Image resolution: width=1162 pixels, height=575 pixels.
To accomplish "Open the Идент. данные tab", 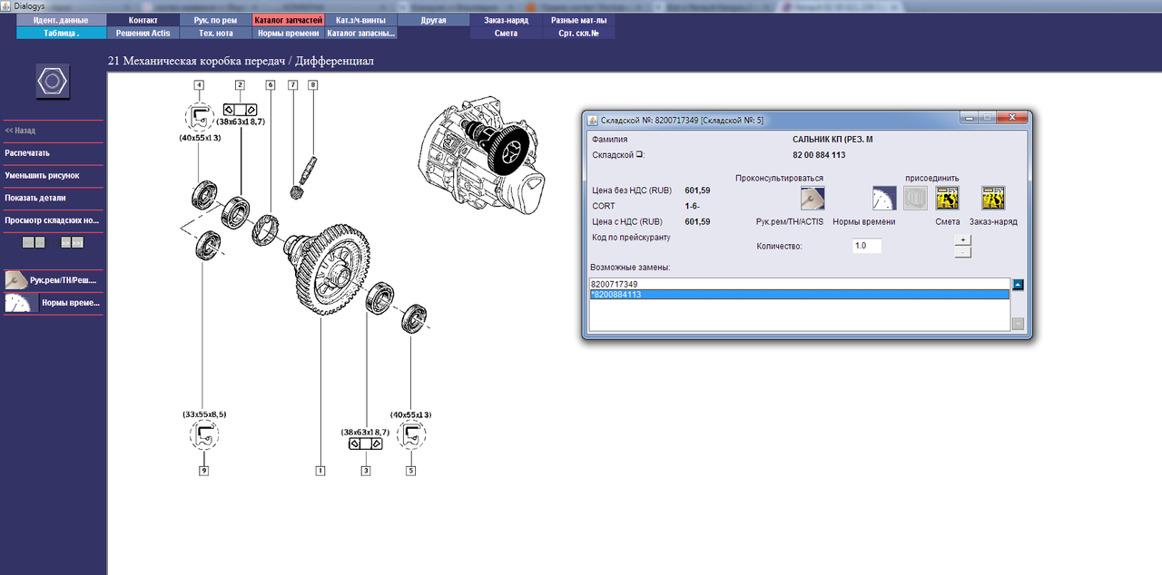I will (61, 20).
